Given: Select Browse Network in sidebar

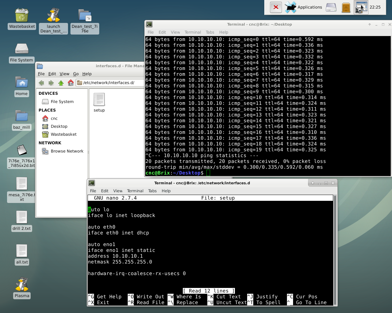Looking at the screenshot, I should click(67, 151).
